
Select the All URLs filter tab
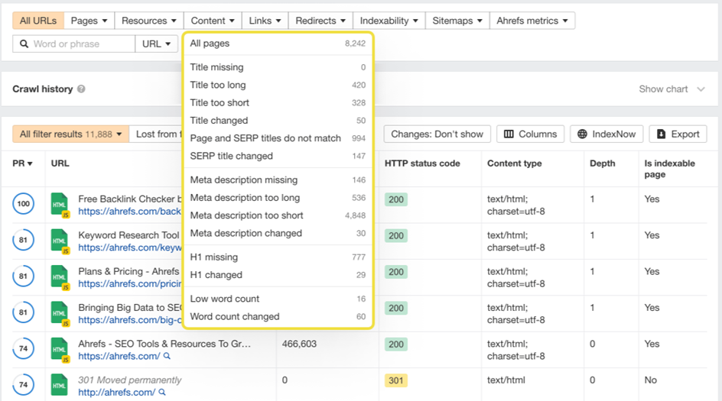38,21
